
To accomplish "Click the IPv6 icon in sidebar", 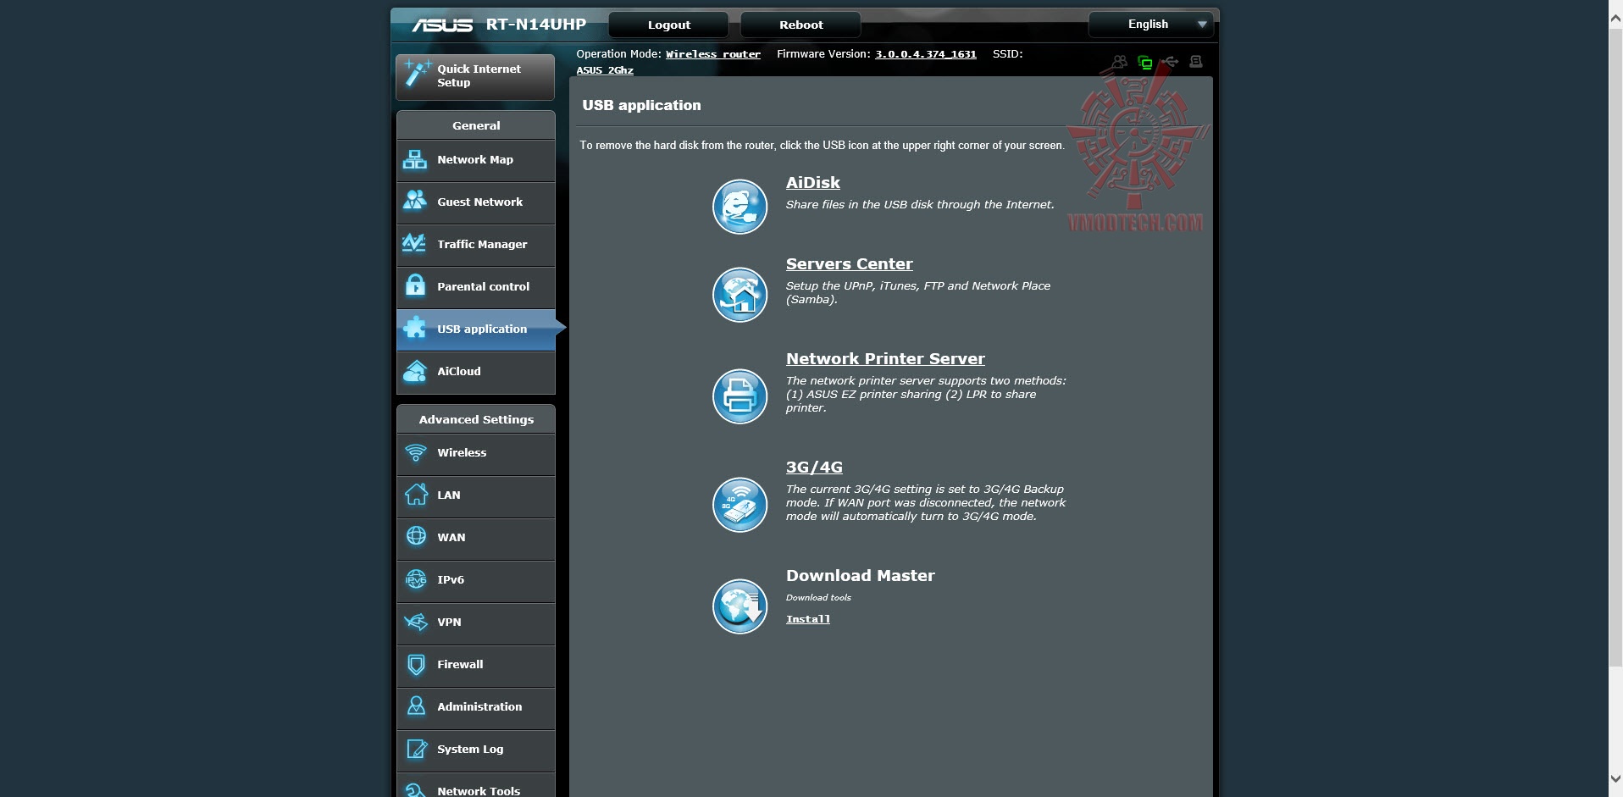I will (416, 579).
